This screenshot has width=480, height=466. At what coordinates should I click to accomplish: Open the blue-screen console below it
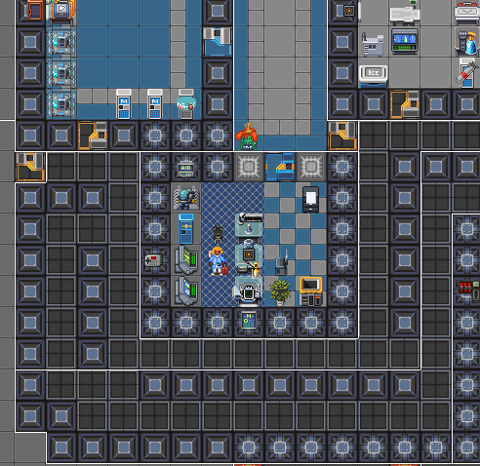click(186, 291)
